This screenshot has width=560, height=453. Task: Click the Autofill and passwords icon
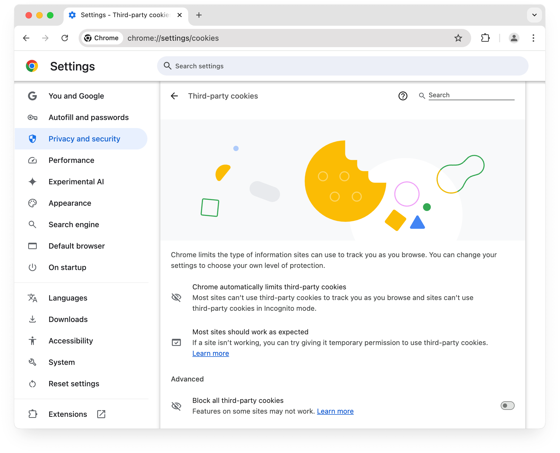click(33, 117)
